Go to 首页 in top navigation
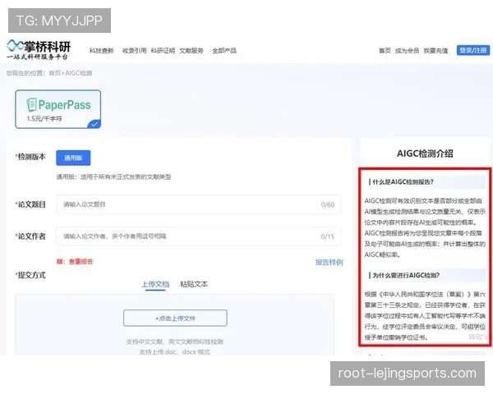This screenshot has width=493, height=394. click(385, 51)
